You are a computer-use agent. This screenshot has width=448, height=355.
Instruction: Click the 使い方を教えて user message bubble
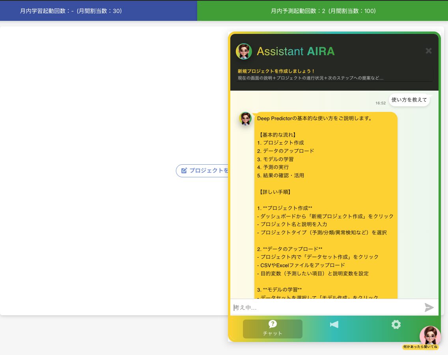point(409,100)
